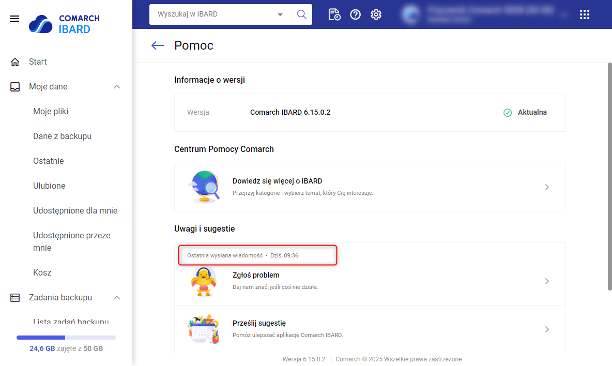Open the Kosz trash folder
Viewport: 612px width, 366px height.
point(42,273)
